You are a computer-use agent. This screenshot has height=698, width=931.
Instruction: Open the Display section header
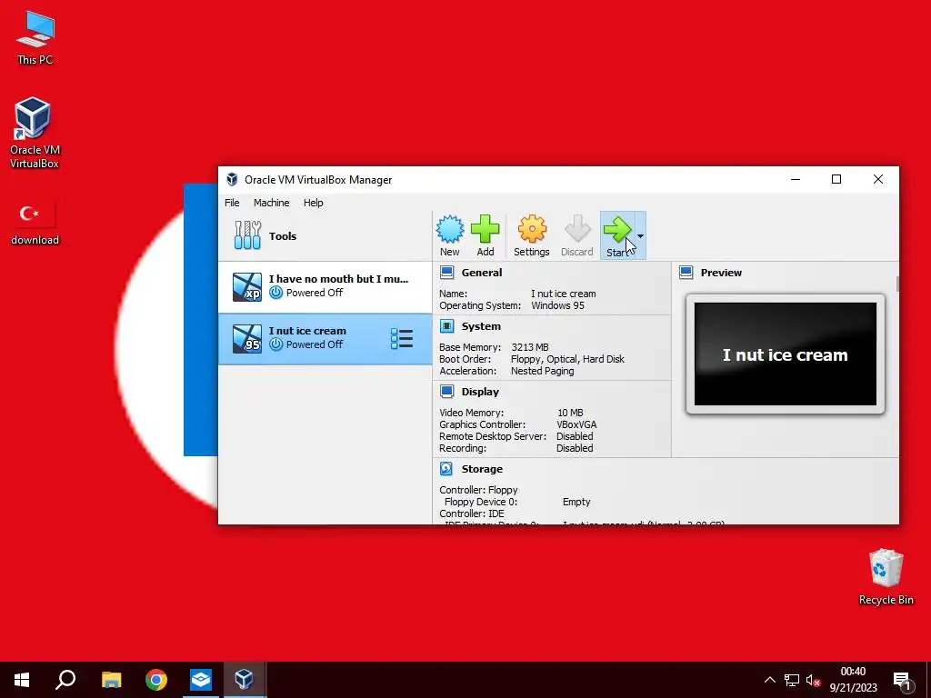tap(480, 392)
